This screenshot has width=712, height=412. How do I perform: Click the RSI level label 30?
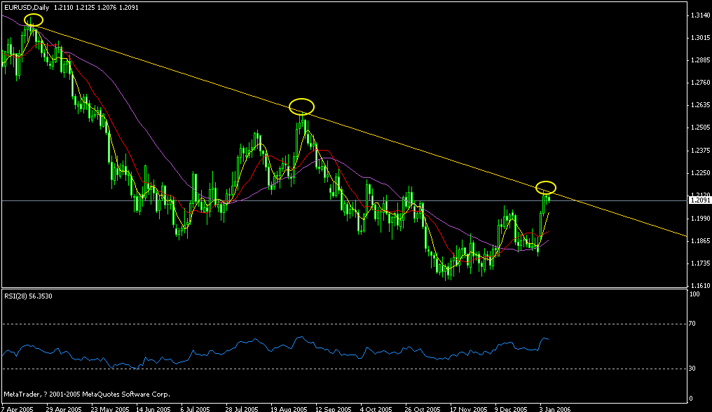click(x=692, y=369)
